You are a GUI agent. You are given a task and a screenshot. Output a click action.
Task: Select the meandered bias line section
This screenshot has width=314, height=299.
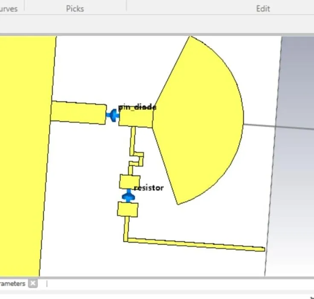(137, 158)
